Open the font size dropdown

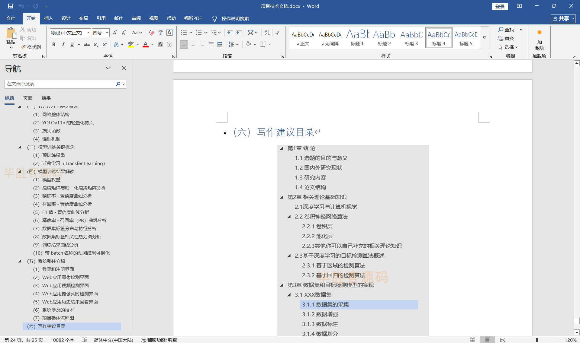click(x=107, y=33)
